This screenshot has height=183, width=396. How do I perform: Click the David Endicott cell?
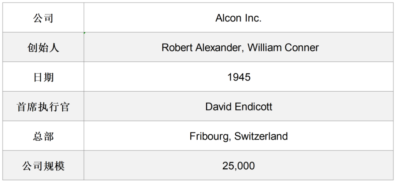(x=238, y=106)
